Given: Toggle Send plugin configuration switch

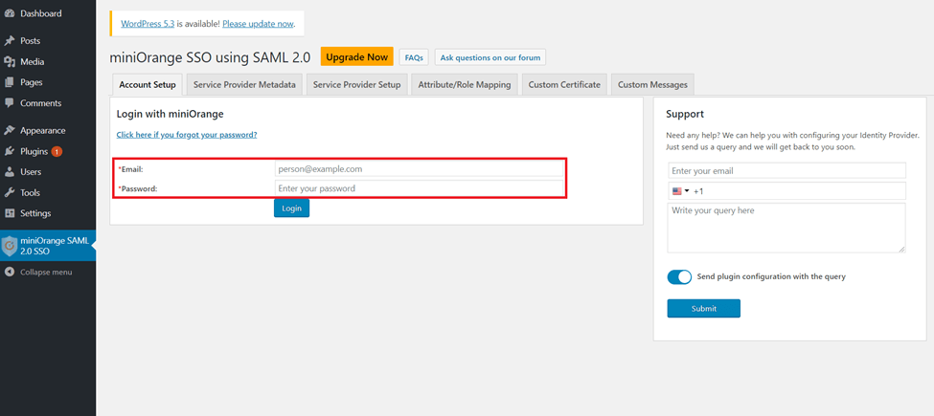Looking at the screenshot, I should (x=679, y=277).
